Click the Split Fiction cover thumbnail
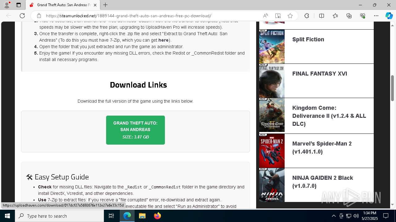The image size is (396, 222). [x=272, y=47]
